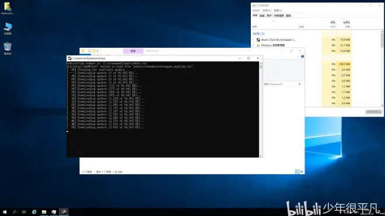The image size is (385, 216).
Task: Click Steam Client Bootstrapper process icon
Action: [258, 40]
